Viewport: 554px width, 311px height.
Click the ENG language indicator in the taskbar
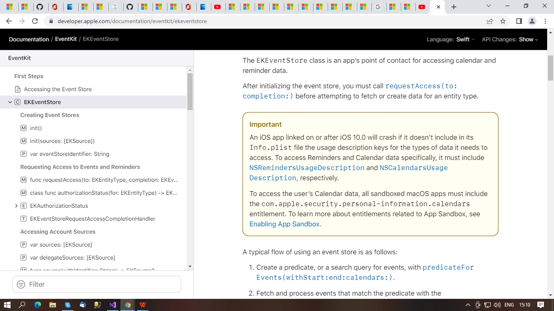pyautogui.click(x=509, y=305)
